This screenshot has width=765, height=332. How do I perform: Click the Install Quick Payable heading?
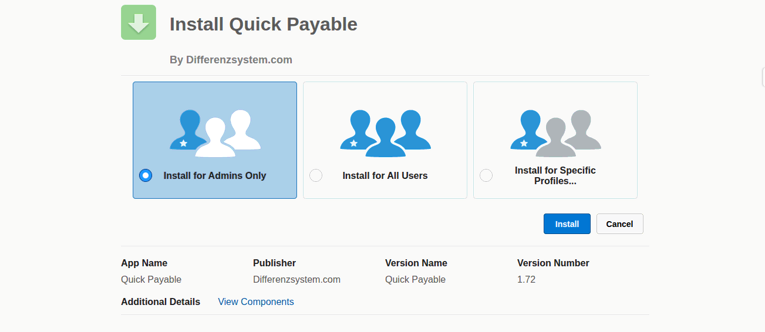[x=264, y=24]
